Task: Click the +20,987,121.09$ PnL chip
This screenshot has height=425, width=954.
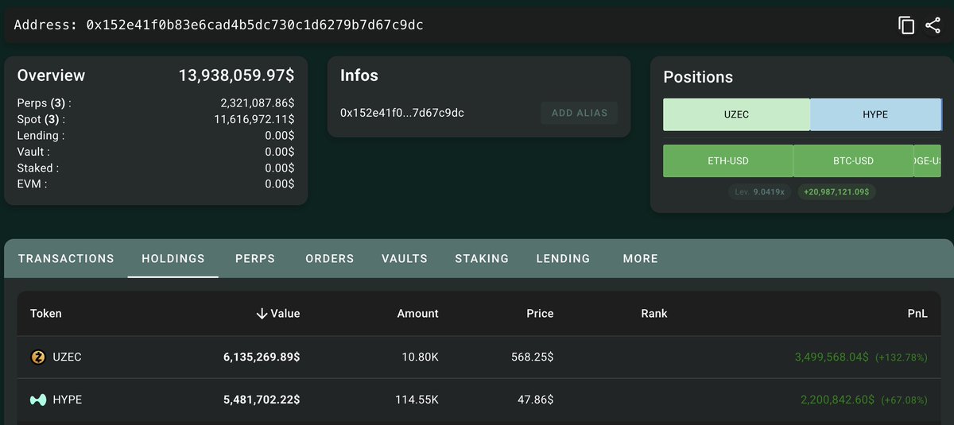Action: click(x=836, y=192)
